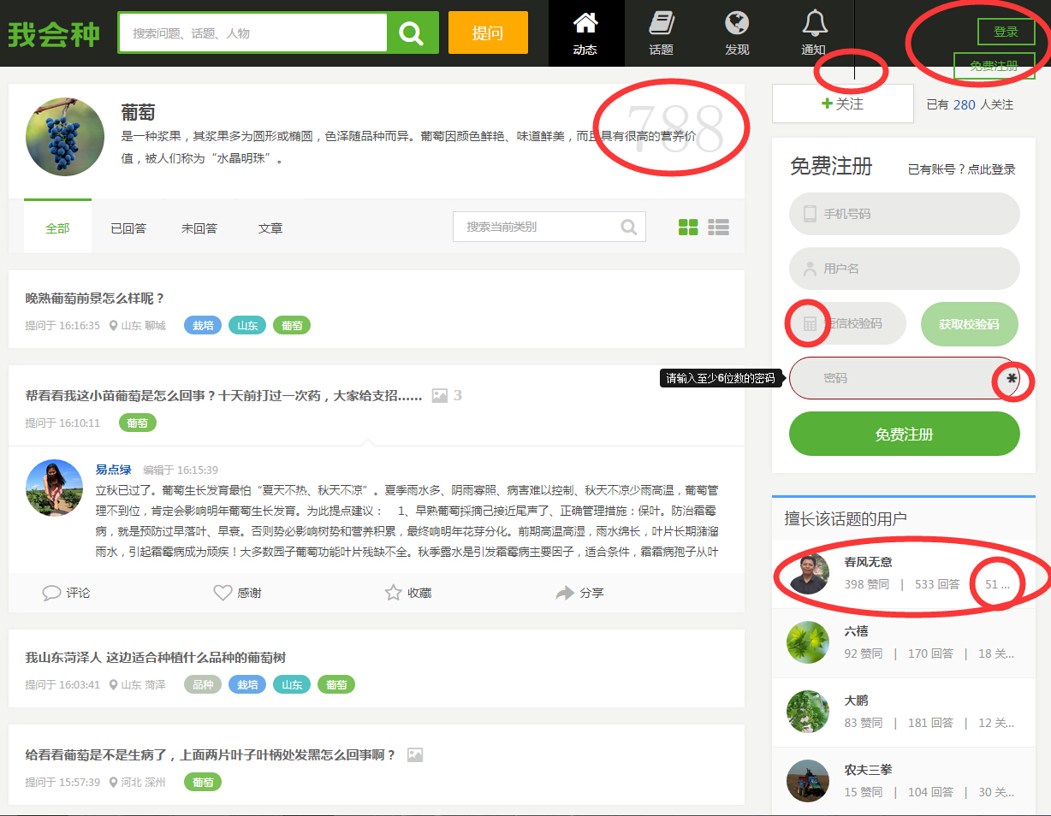Focus the 手机号码 input field
1051x816 pixels.
coord(904,214)
